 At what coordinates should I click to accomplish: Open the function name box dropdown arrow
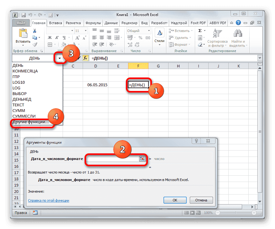tap(60, 58)
